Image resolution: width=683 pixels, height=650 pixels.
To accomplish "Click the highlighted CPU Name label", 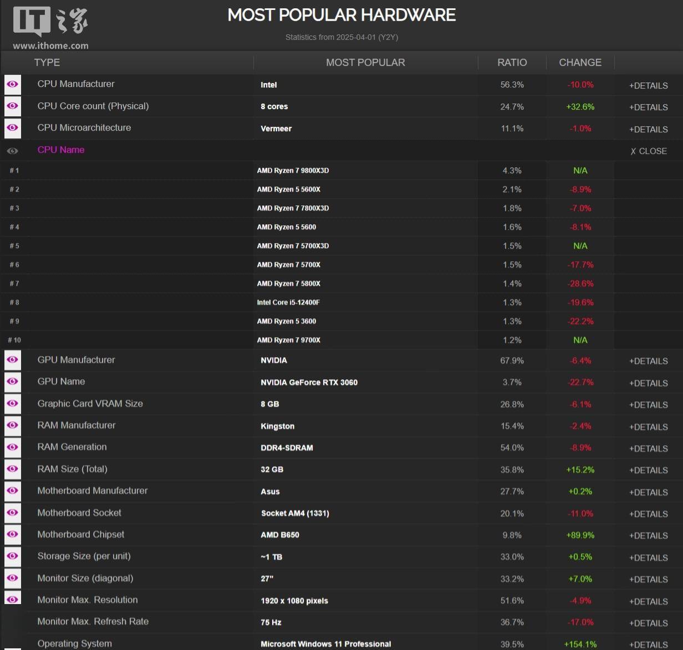I will [x=61, y=150].
